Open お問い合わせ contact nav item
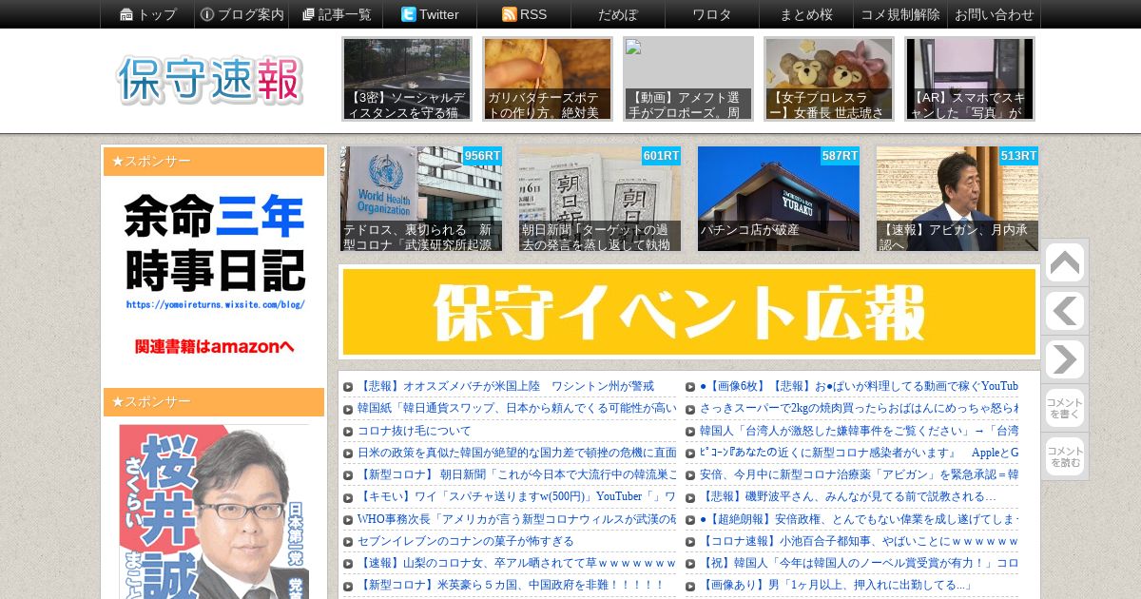This screenshot has height=599, width=1141. pos(994,14)
